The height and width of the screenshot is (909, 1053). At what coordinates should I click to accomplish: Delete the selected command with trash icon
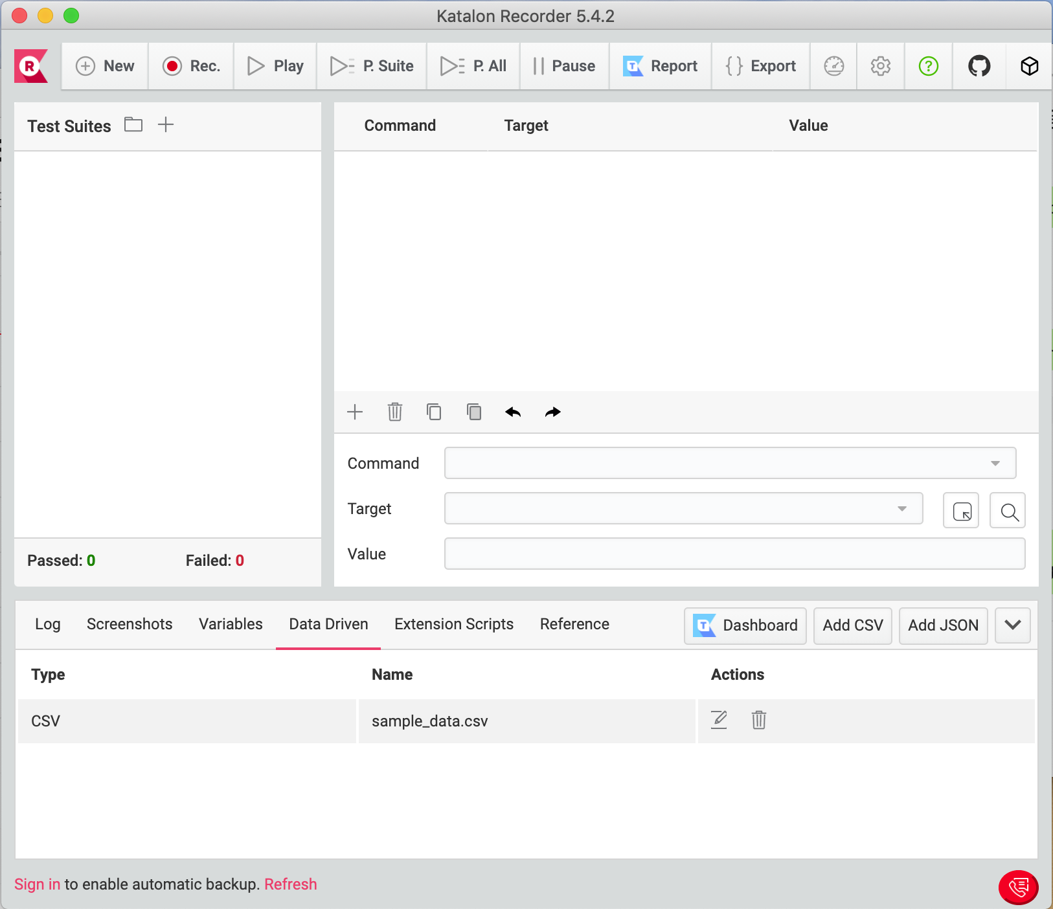pos(395,412)
